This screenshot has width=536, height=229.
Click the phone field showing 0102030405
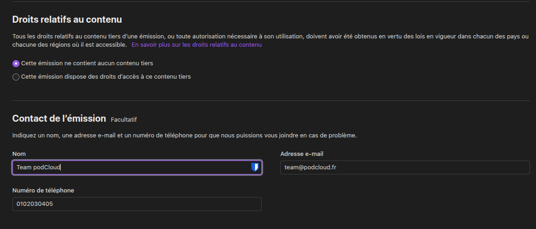coord(137,204)
